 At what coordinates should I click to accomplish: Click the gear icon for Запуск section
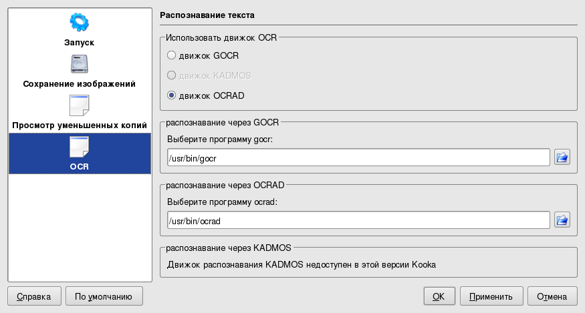[80, 23]
